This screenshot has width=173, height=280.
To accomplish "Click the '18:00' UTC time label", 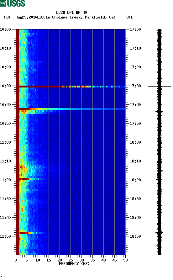I will [135, 142].
